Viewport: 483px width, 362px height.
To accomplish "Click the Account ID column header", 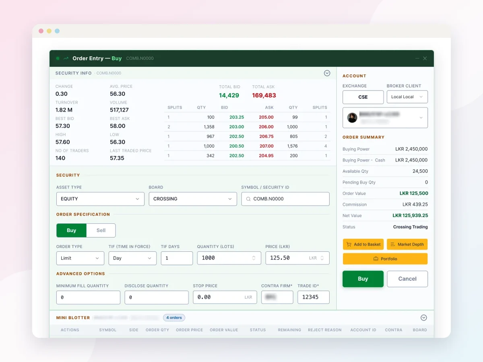I will point(363,330).
